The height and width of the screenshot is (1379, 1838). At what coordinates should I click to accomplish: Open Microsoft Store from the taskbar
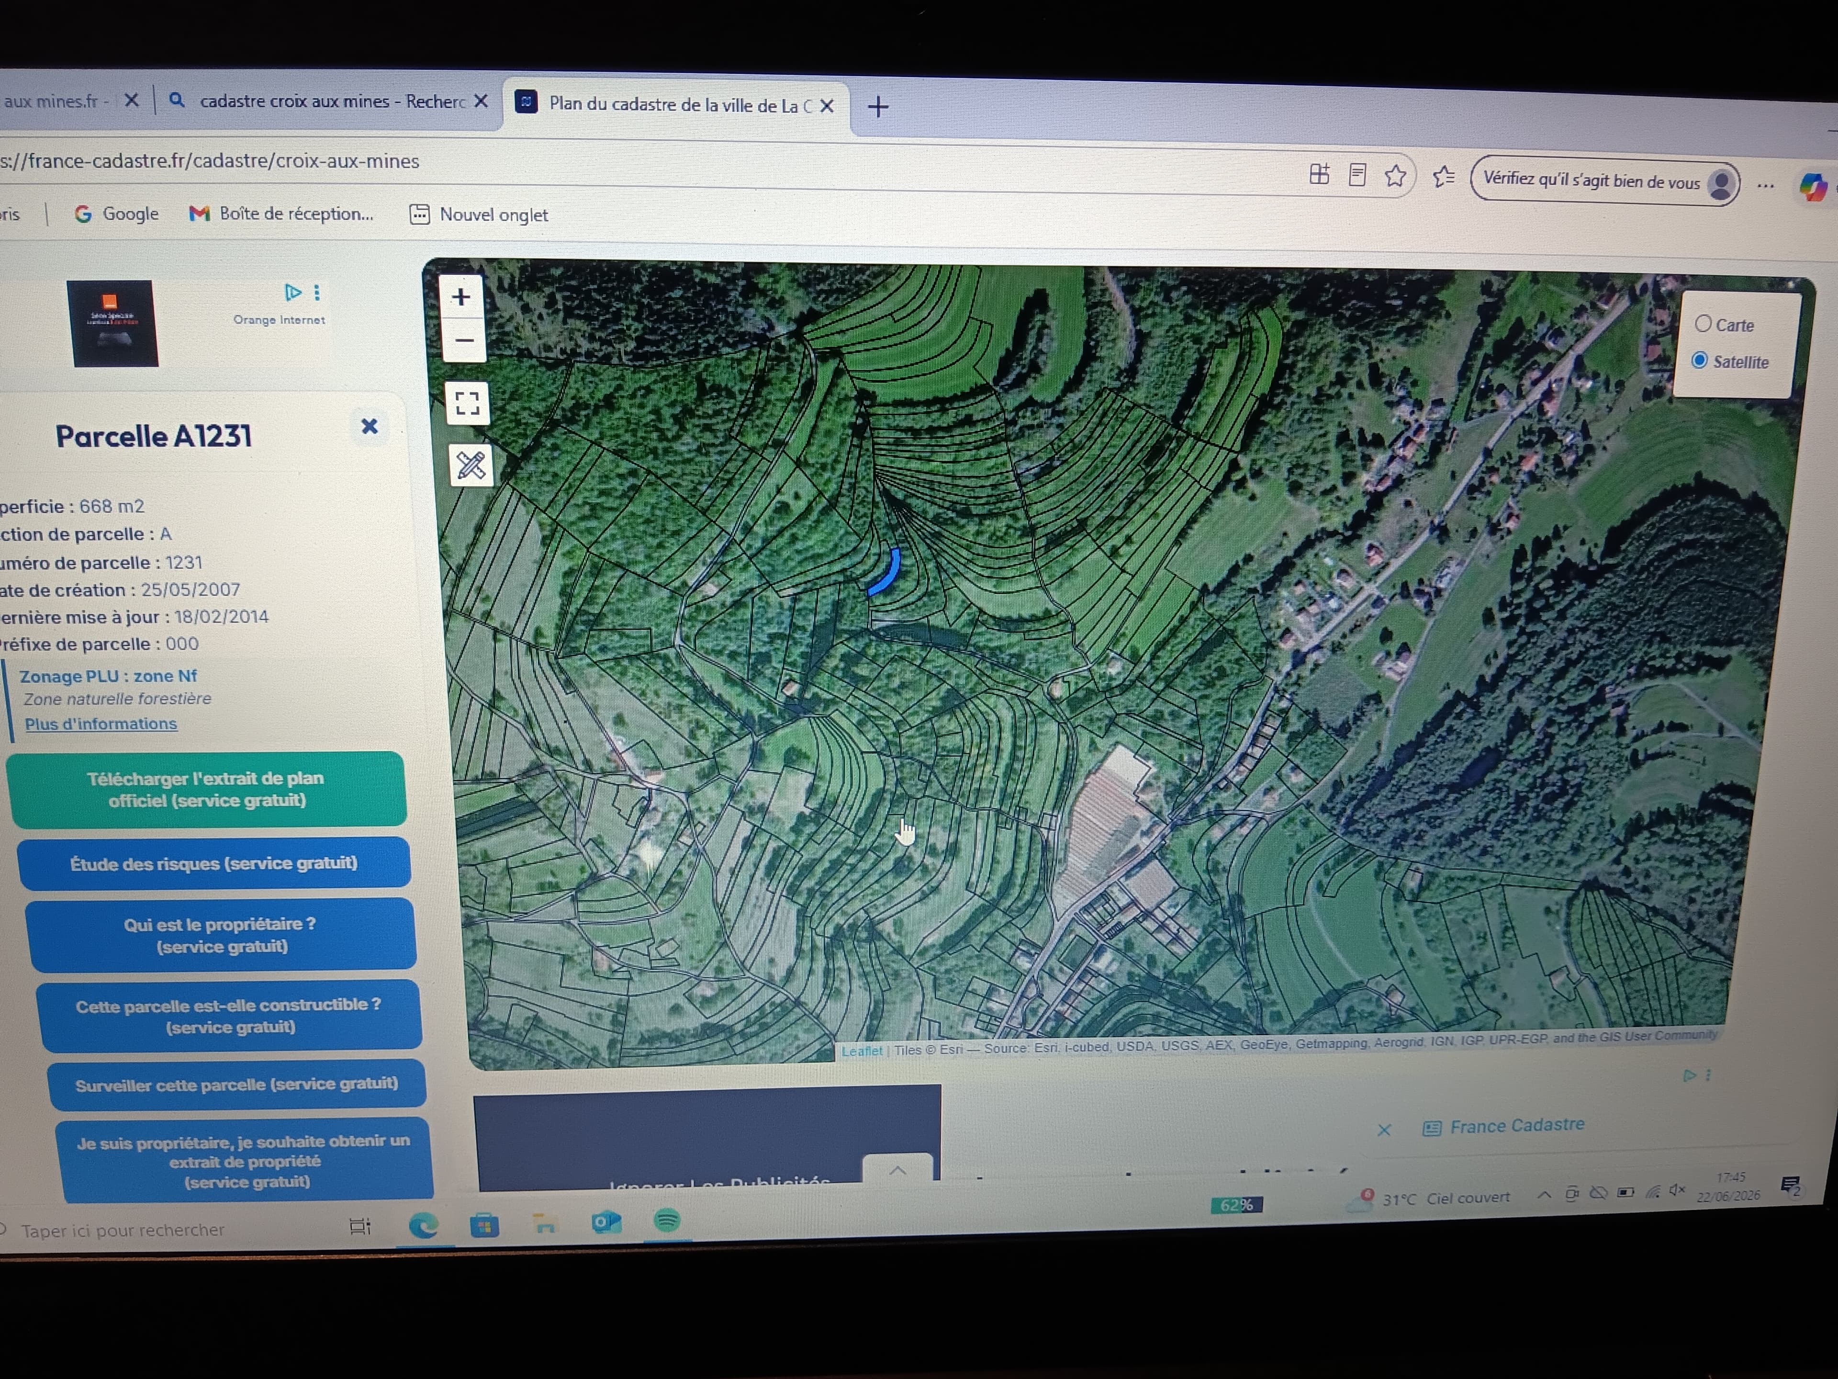484,1224
